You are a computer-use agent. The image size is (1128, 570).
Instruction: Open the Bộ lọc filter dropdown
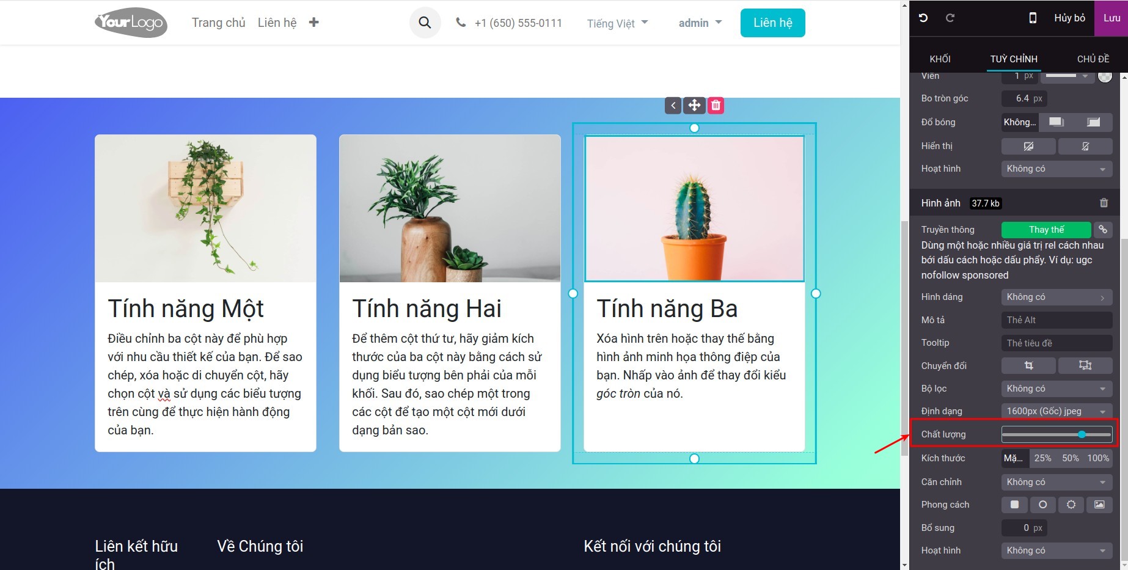click(1057, 389)
